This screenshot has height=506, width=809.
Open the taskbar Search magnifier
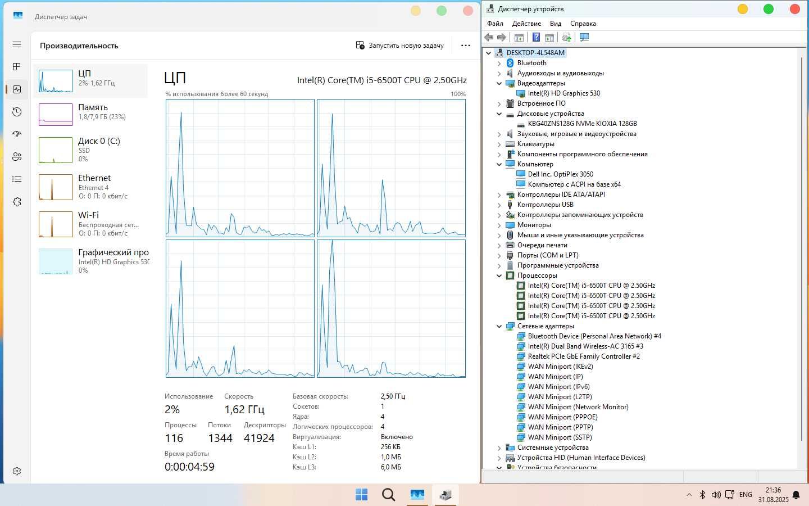point(388,495)
